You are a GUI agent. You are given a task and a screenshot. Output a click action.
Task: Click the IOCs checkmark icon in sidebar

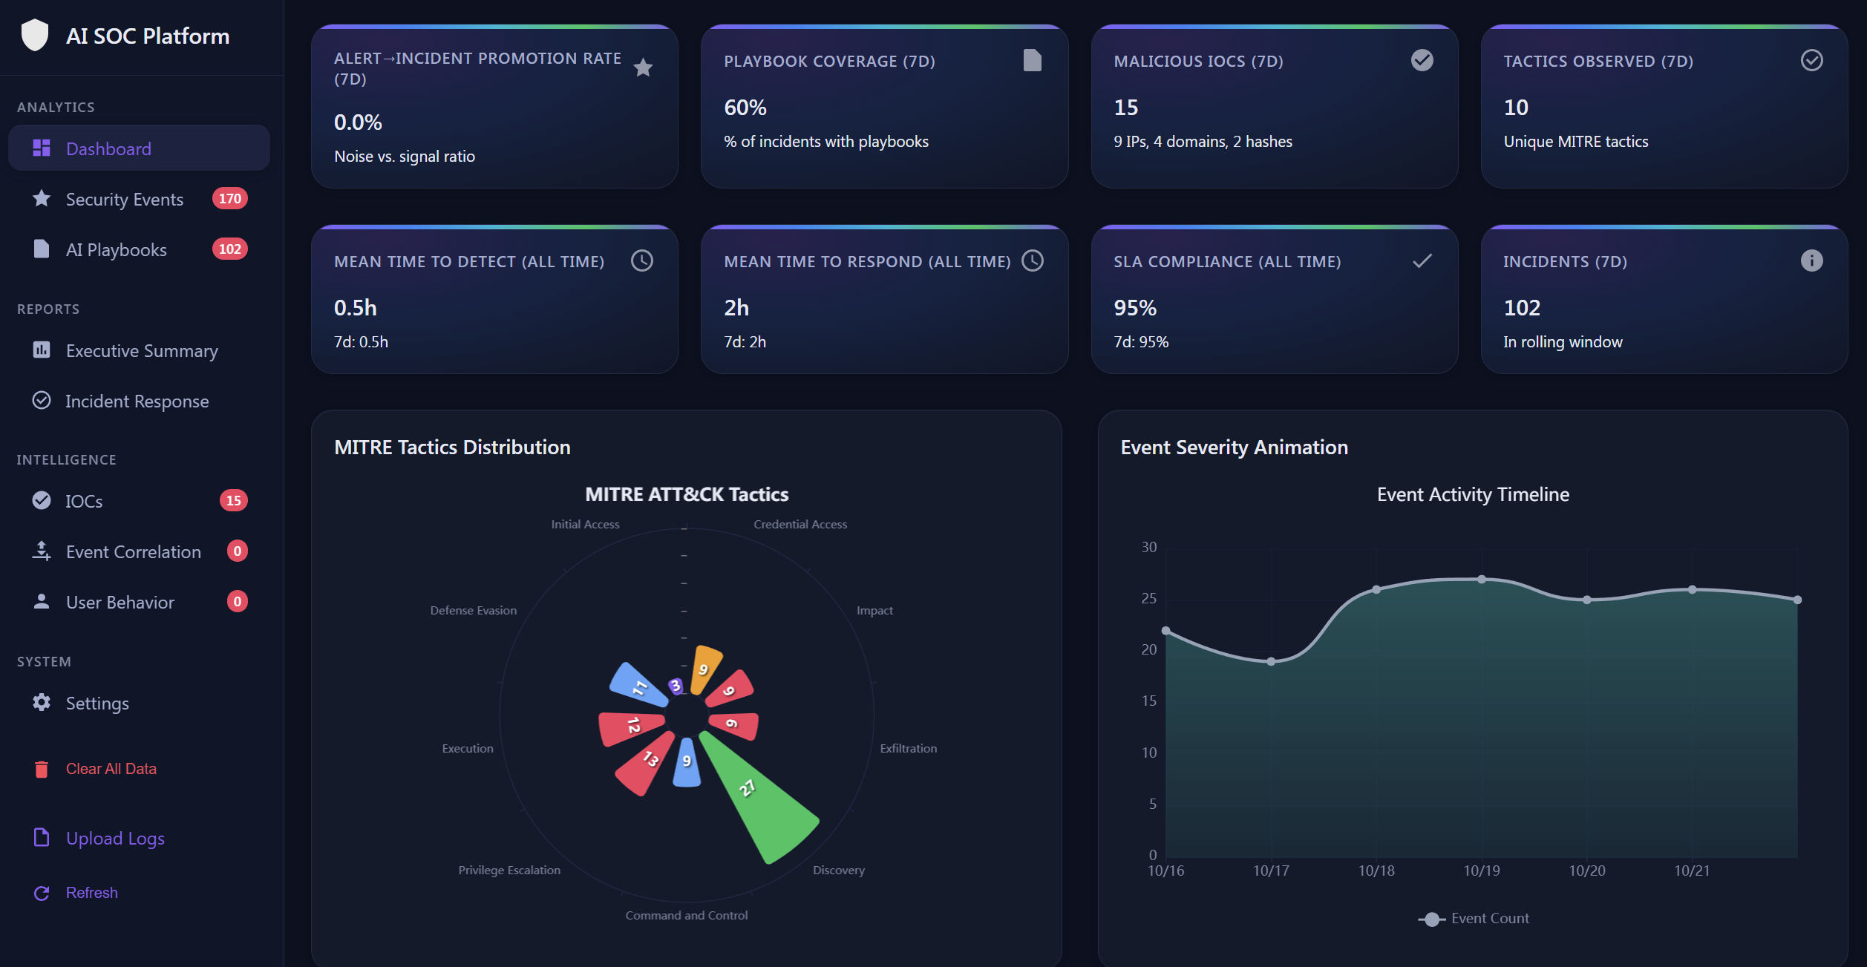[42, 500]
